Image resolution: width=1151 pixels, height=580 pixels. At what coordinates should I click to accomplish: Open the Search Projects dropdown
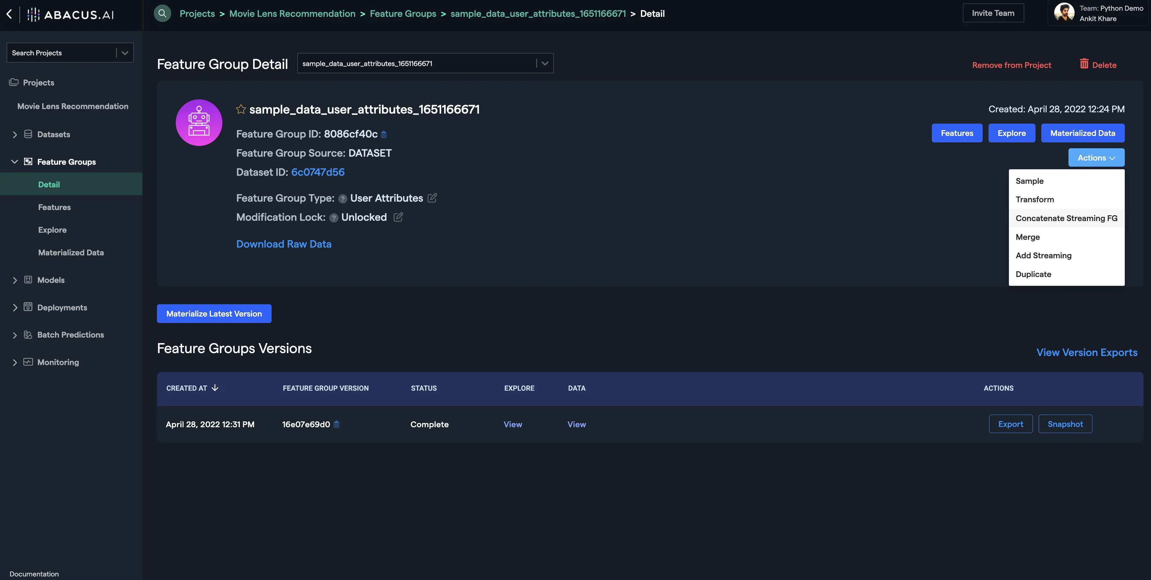pos(125,53)
